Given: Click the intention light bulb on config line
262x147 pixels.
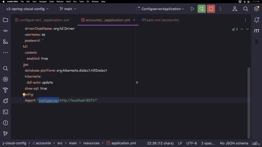Looking at the screenshot, I should 24,95.
